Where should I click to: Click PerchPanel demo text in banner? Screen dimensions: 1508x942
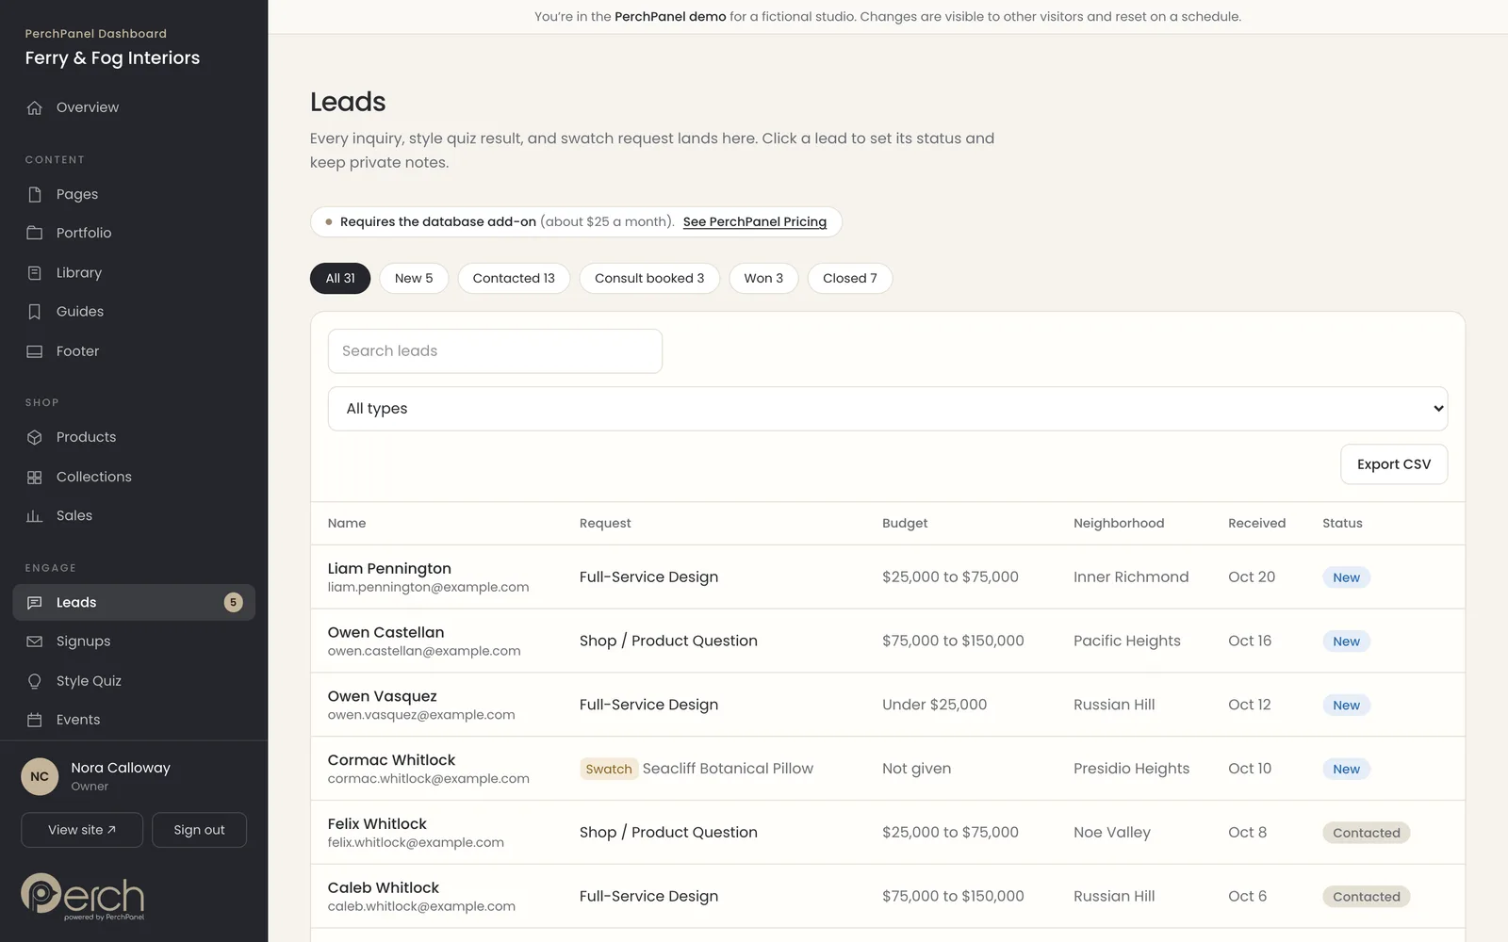(x=670, y=17)
